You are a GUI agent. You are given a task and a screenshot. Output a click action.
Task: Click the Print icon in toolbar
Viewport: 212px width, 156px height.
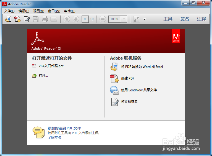pos(45,19)
